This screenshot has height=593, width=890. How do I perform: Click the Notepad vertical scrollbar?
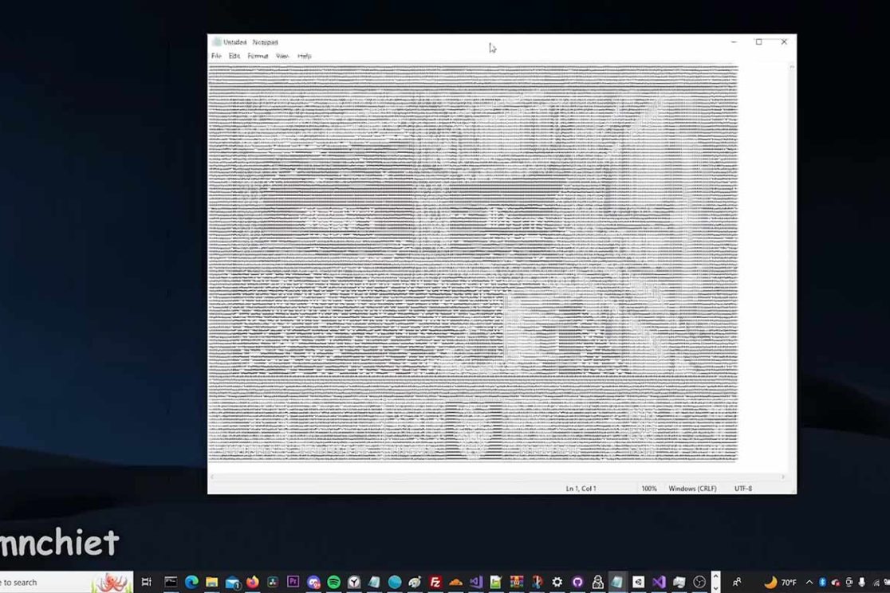pos(791,263)
